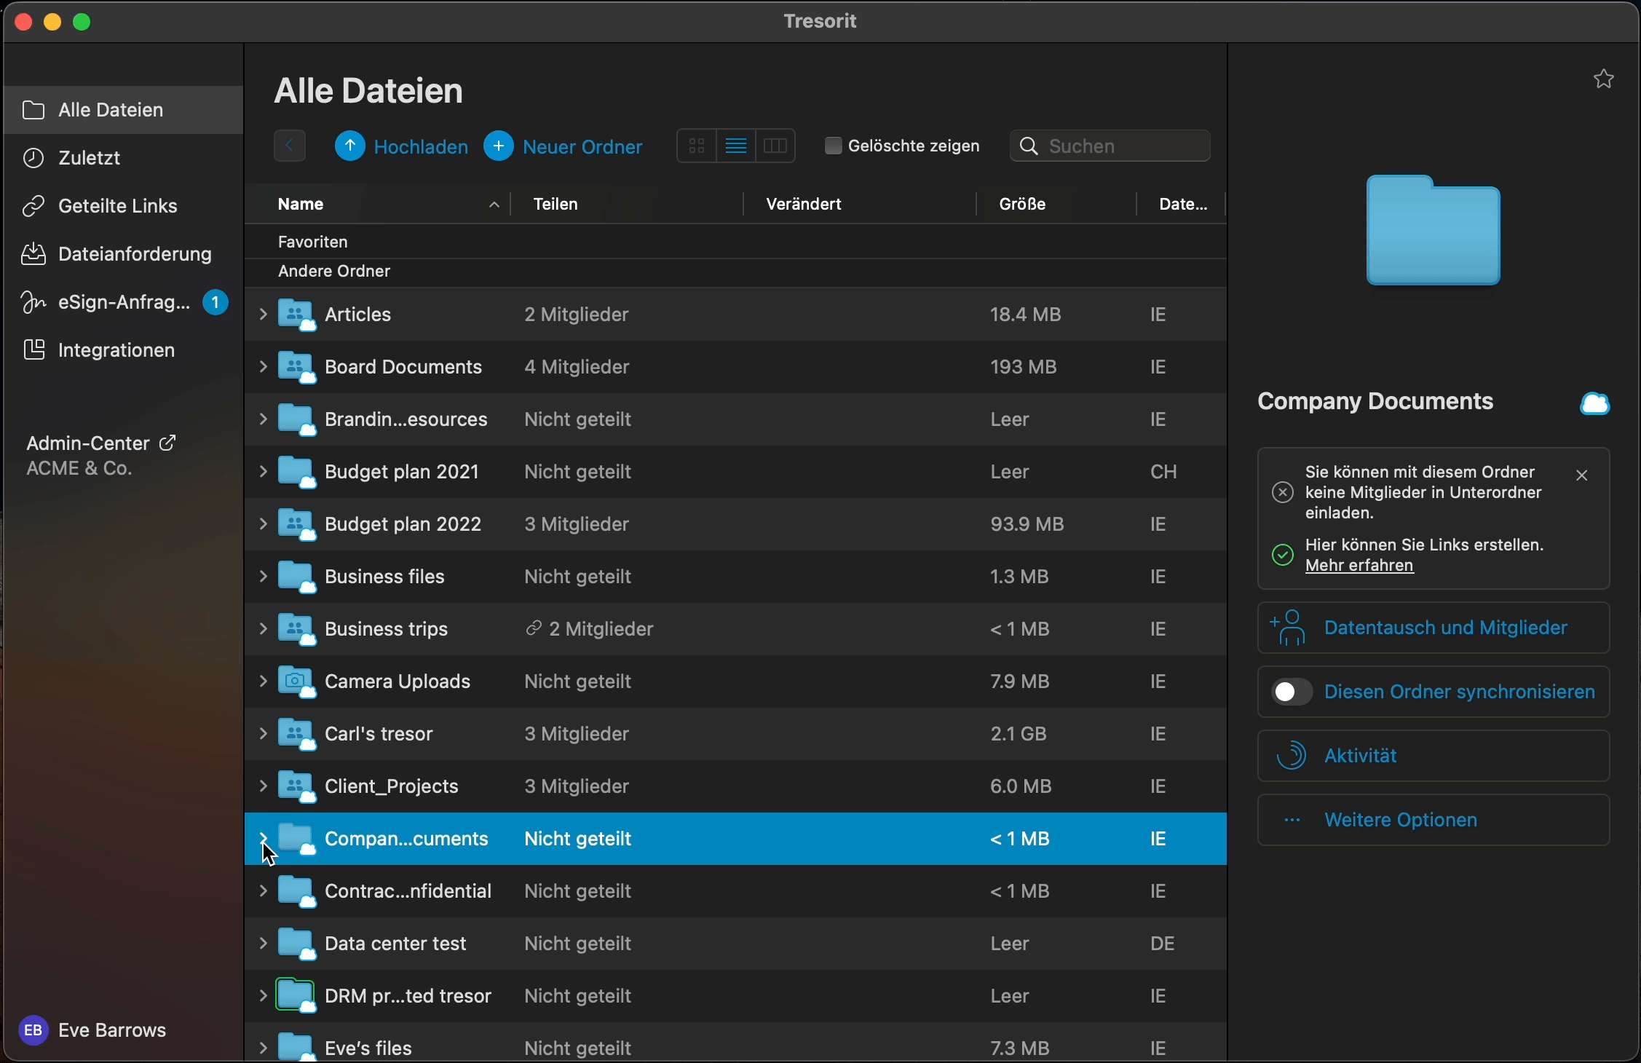The width and height of the screenshot is (1641, 1063).
Task: Select the Branding resources folder row
Action: (735, 419)
